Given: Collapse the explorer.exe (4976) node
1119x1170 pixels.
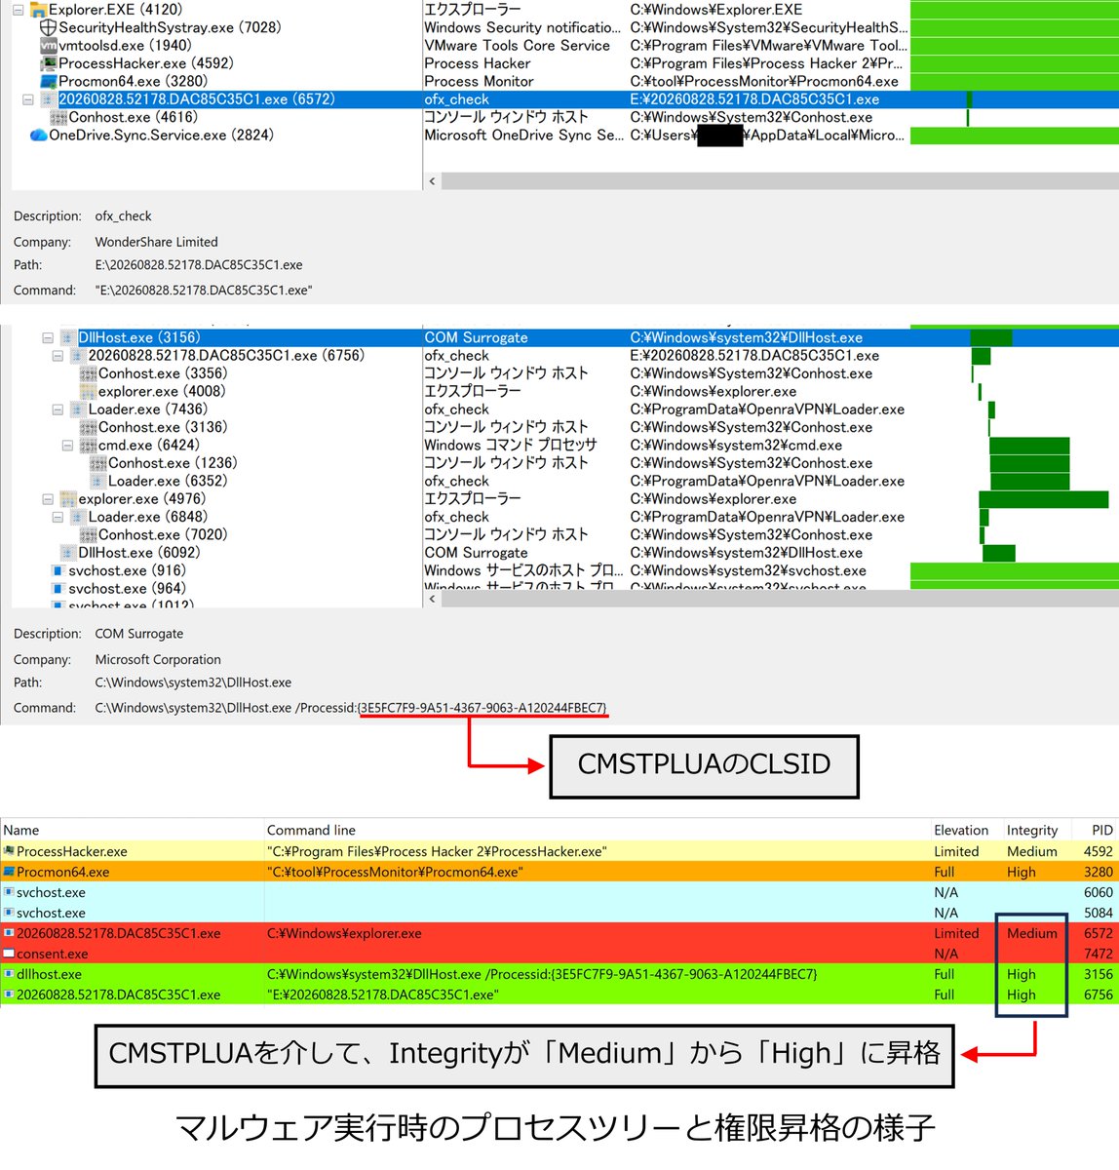Looking at the screenshot, I should click(47, 499).
